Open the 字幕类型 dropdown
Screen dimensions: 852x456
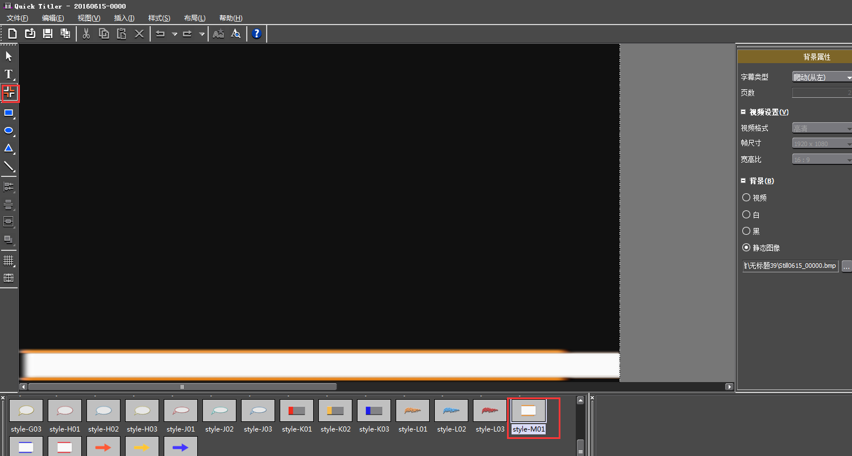pos(822,77)
